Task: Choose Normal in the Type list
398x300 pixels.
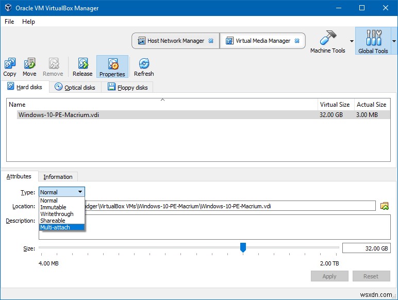Action: tap(62, 201)
